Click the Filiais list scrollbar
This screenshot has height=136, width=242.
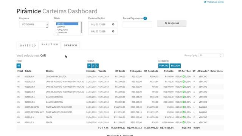point(81,27)
